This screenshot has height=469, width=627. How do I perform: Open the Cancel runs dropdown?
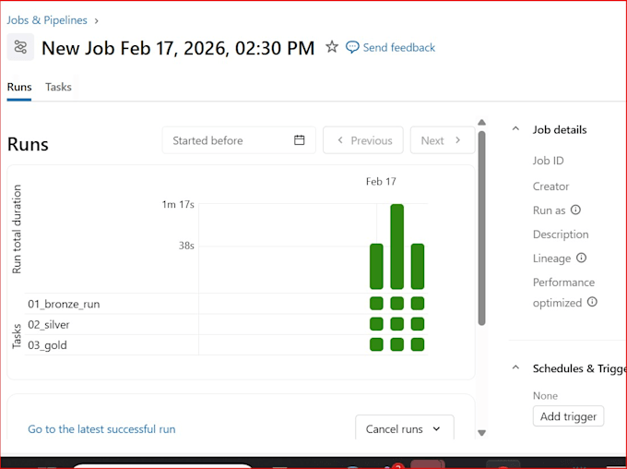tap(404, 428)
